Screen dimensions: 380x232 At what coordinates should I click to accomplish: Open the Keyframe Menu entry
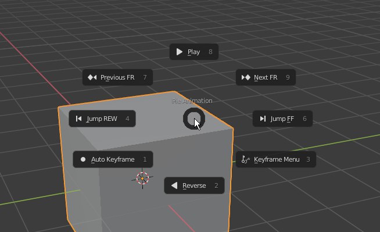coord(276,159)
